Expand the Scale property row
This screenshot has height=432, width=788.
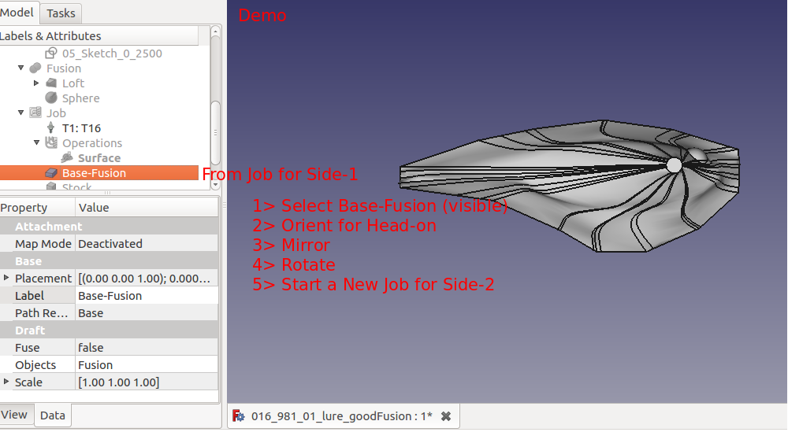(x=7, y=382)
